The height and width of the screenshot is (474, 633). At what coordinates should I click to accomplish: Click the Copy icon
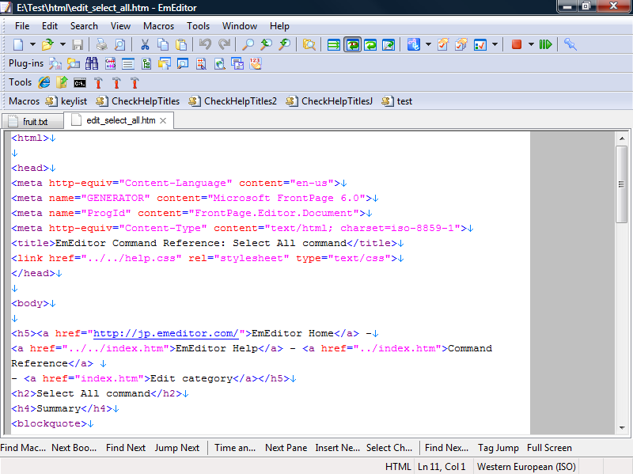point(163,44)
